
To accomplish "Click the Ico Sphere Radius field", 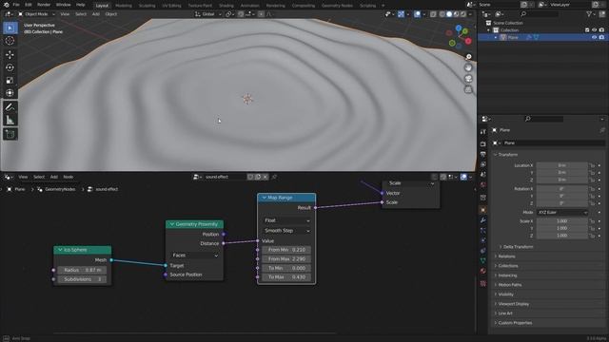I will pyautogui.click(x=82, y=270).
